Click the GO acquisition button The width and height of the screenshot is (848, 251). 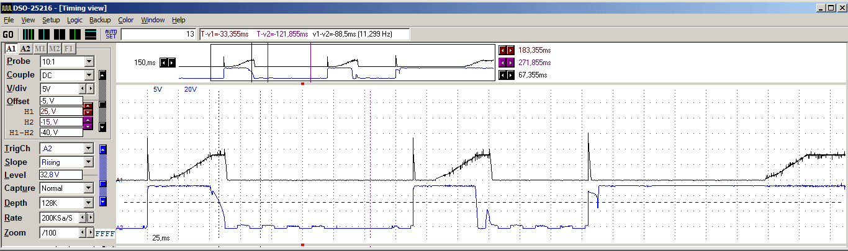(8, 34)
